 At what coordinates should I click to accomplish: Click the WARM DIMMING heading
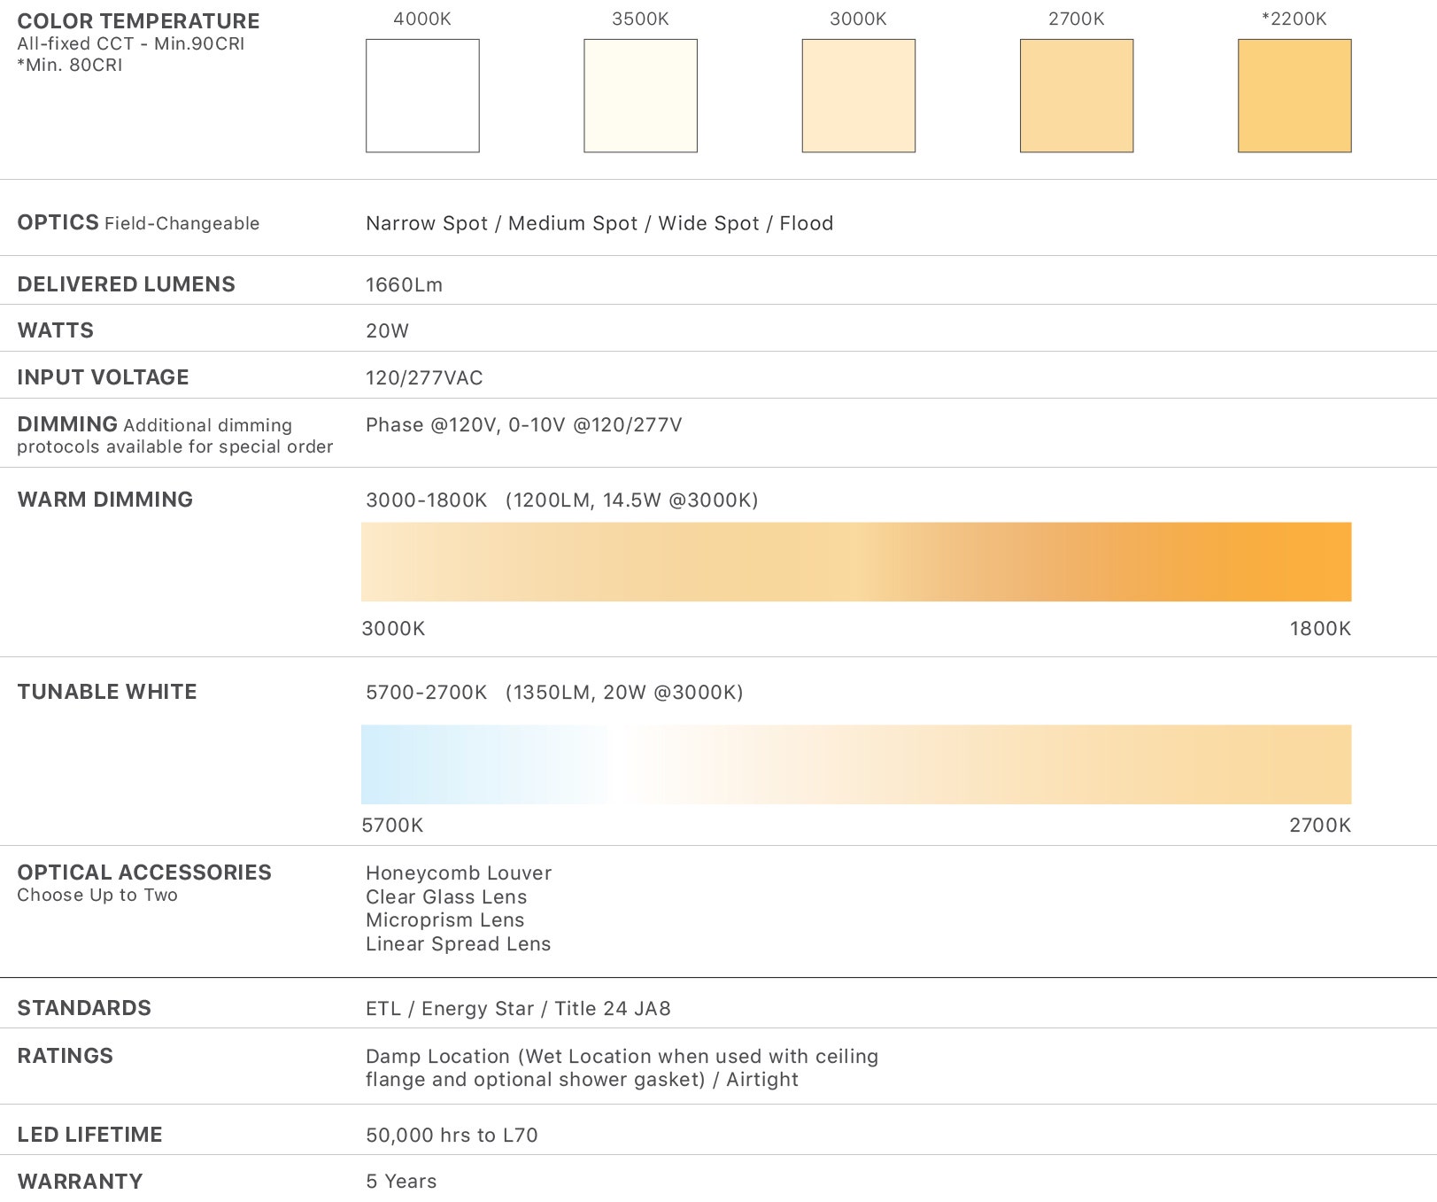[x=104, y=500]
